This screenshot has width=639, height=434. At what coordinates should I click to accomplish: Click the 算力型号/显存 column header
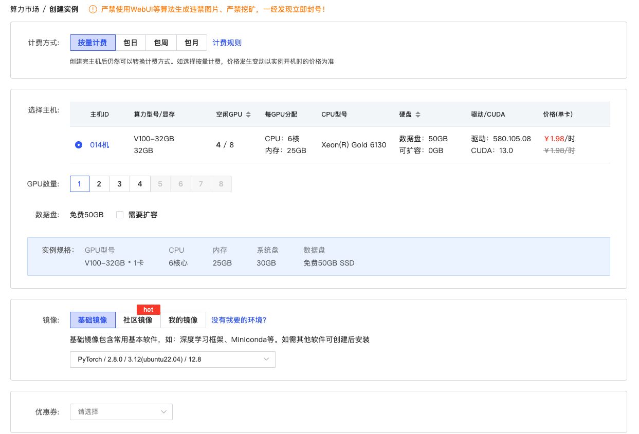click(x=154, y=115)
